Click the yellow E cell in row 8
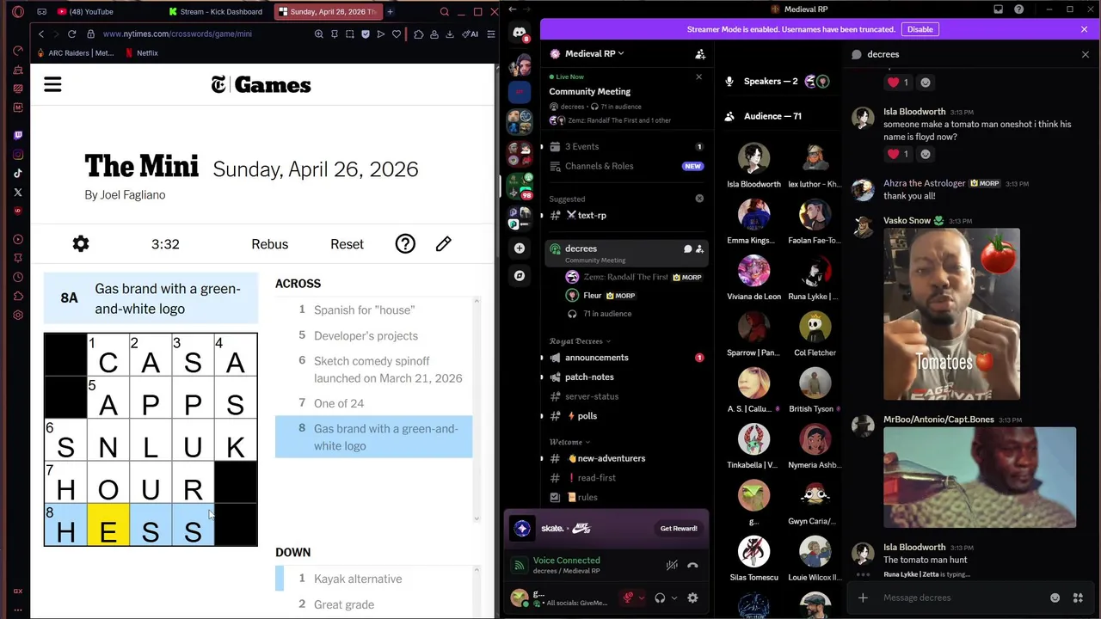 [x=108, y=525]
